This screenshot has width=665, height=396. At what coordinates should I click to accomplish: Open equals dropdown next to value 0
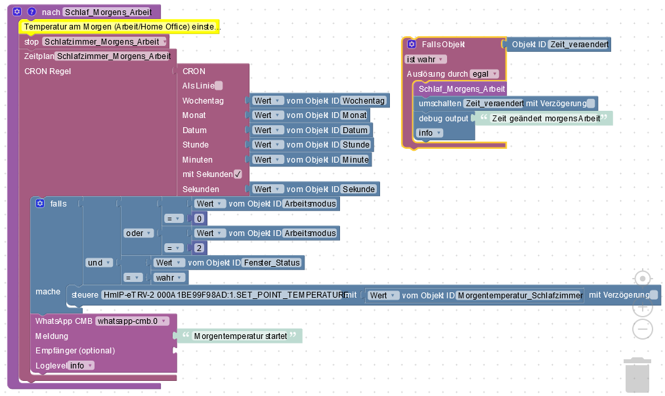174,218
